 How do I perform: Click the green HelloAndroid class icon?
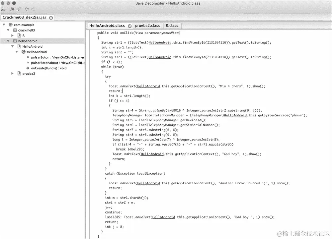coord(24,52)
